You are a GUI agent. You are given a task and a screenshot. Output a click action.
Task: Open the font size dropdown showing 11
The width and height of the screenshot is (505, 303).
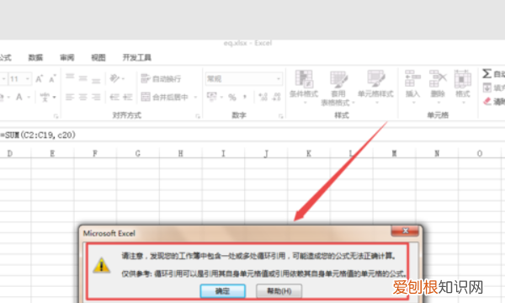point(20,79)
